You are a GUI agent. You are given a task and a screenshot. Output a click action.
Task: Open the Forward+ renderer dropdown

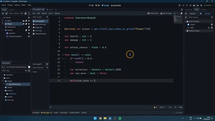click(209, 5)
